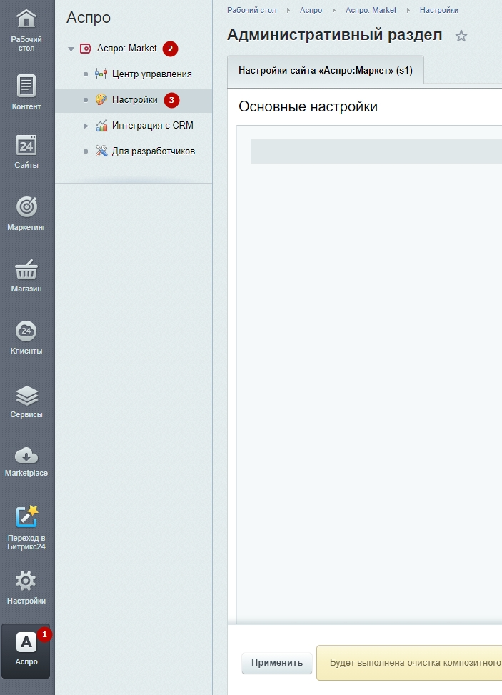502x695 pixels.
Task: Select Настройки in the Аспро tree
Action: click(x=135, y=100)
